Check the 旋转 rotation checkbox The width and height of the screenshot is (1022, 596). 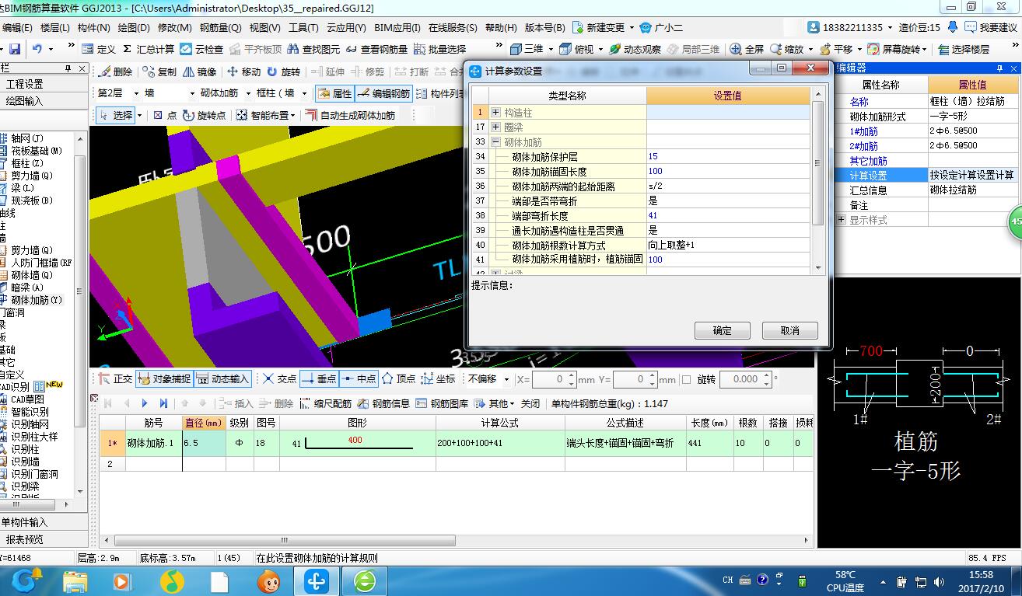pos(686,380)
